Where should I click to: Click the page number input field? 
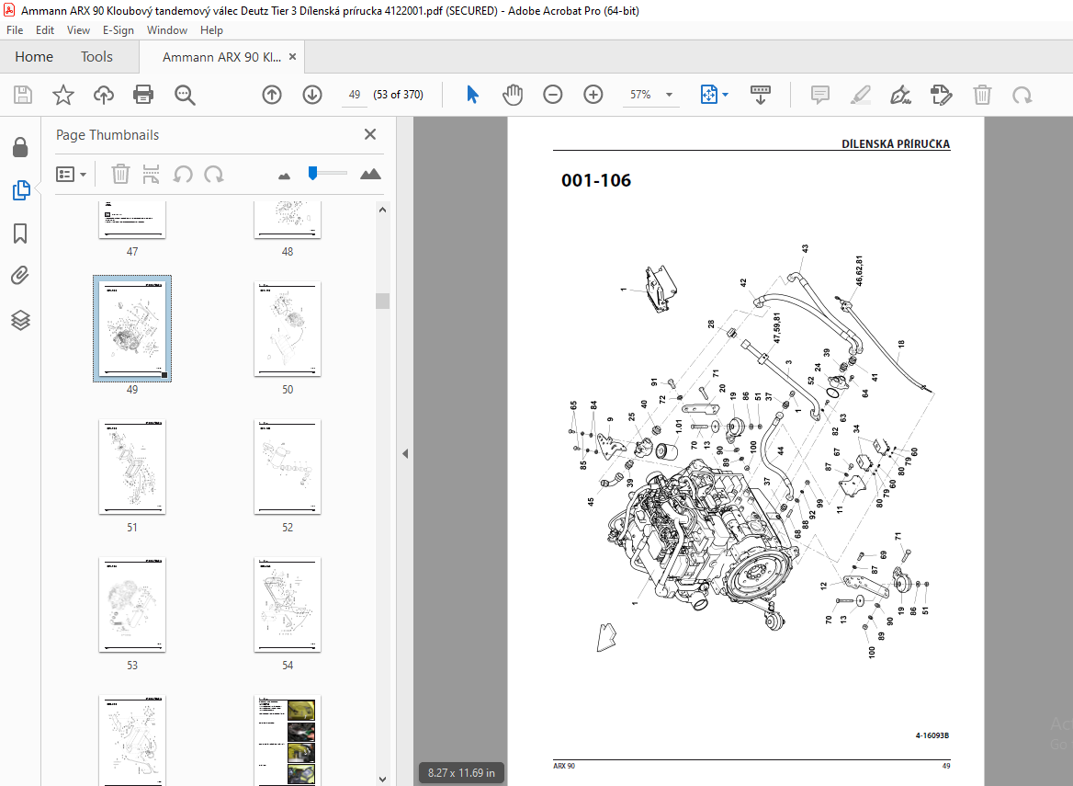[355, 95]
